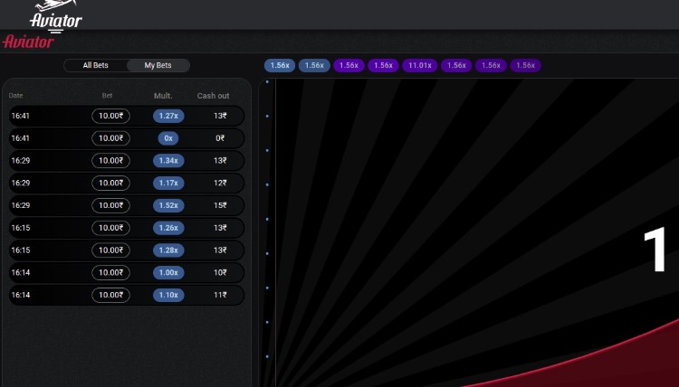
Task: Click the Bet column header
Action: point(107,96)
